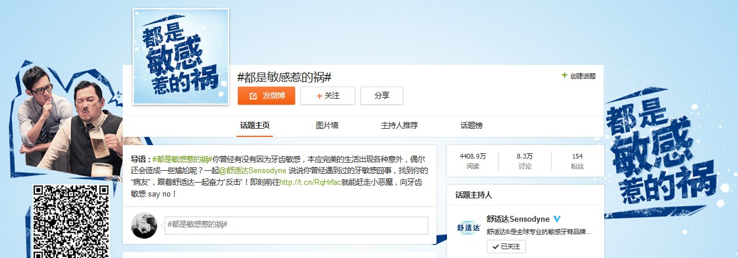Click the topic title #都是敏感惹的祸# heading
This screenshot has height=258, width=738.
coord(285,77)
